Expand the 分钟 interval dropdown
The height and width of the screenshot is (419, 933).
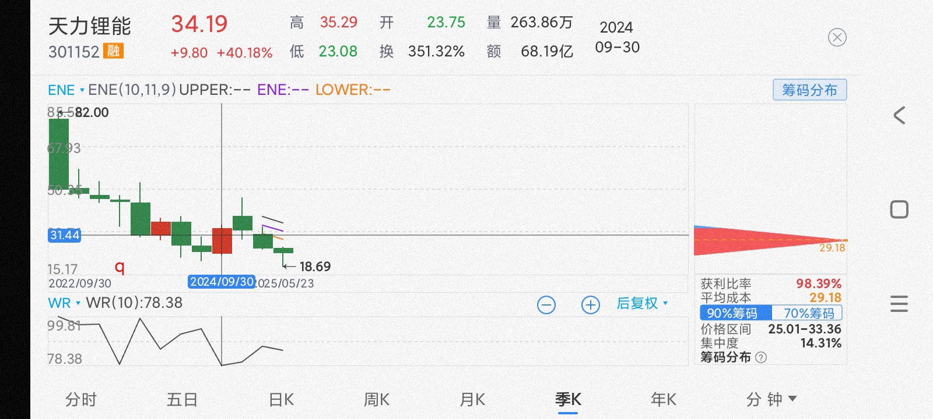click(x=771, y=399)
